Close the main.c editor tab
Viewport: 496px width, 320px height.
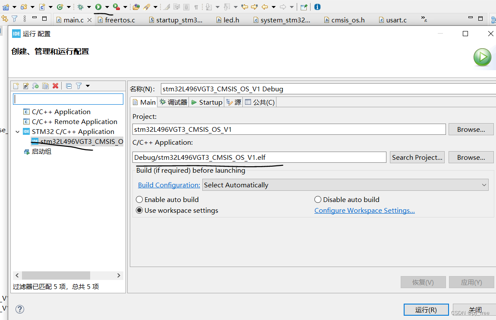tap(90, 20)
